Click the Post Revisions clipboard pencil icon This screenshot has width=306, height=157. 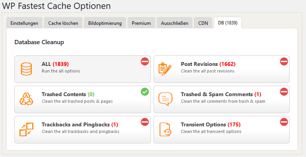click(x=165, y=69)
